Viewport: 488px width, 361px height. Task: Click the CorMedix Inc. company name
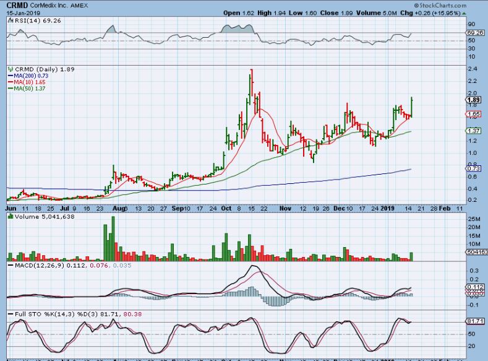pyautogui.click(x=49, y=6)
